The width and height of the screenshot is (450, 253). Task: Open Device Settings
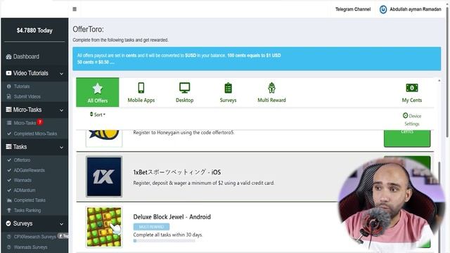pyautogui.click(x=412, y=119)
